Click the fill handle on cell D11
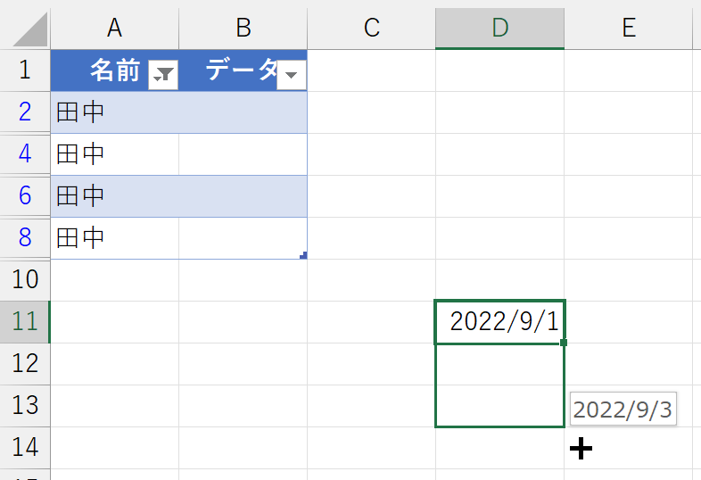This screenshot has height=480, width=701. coord(564,343)
